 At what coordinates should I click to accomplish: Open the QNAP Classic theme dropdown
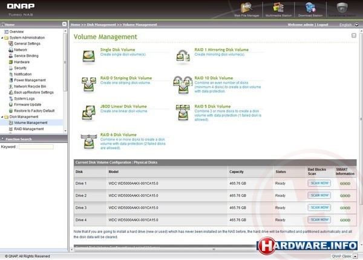click(x=355, y=256)
